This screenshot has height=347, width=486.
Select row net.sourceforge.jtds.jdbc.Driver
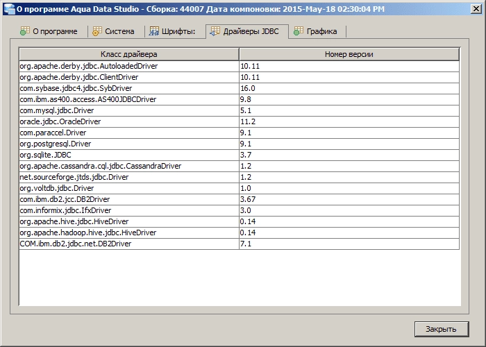point(239,178)
